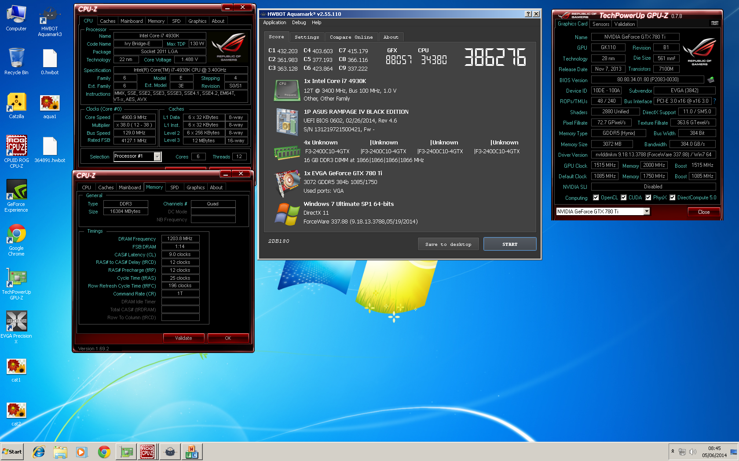Toggle the DirectCompute 5.0 checkbox
Image resolution: width=739 pixels, height=461 pixels.
tap(672, 198)
